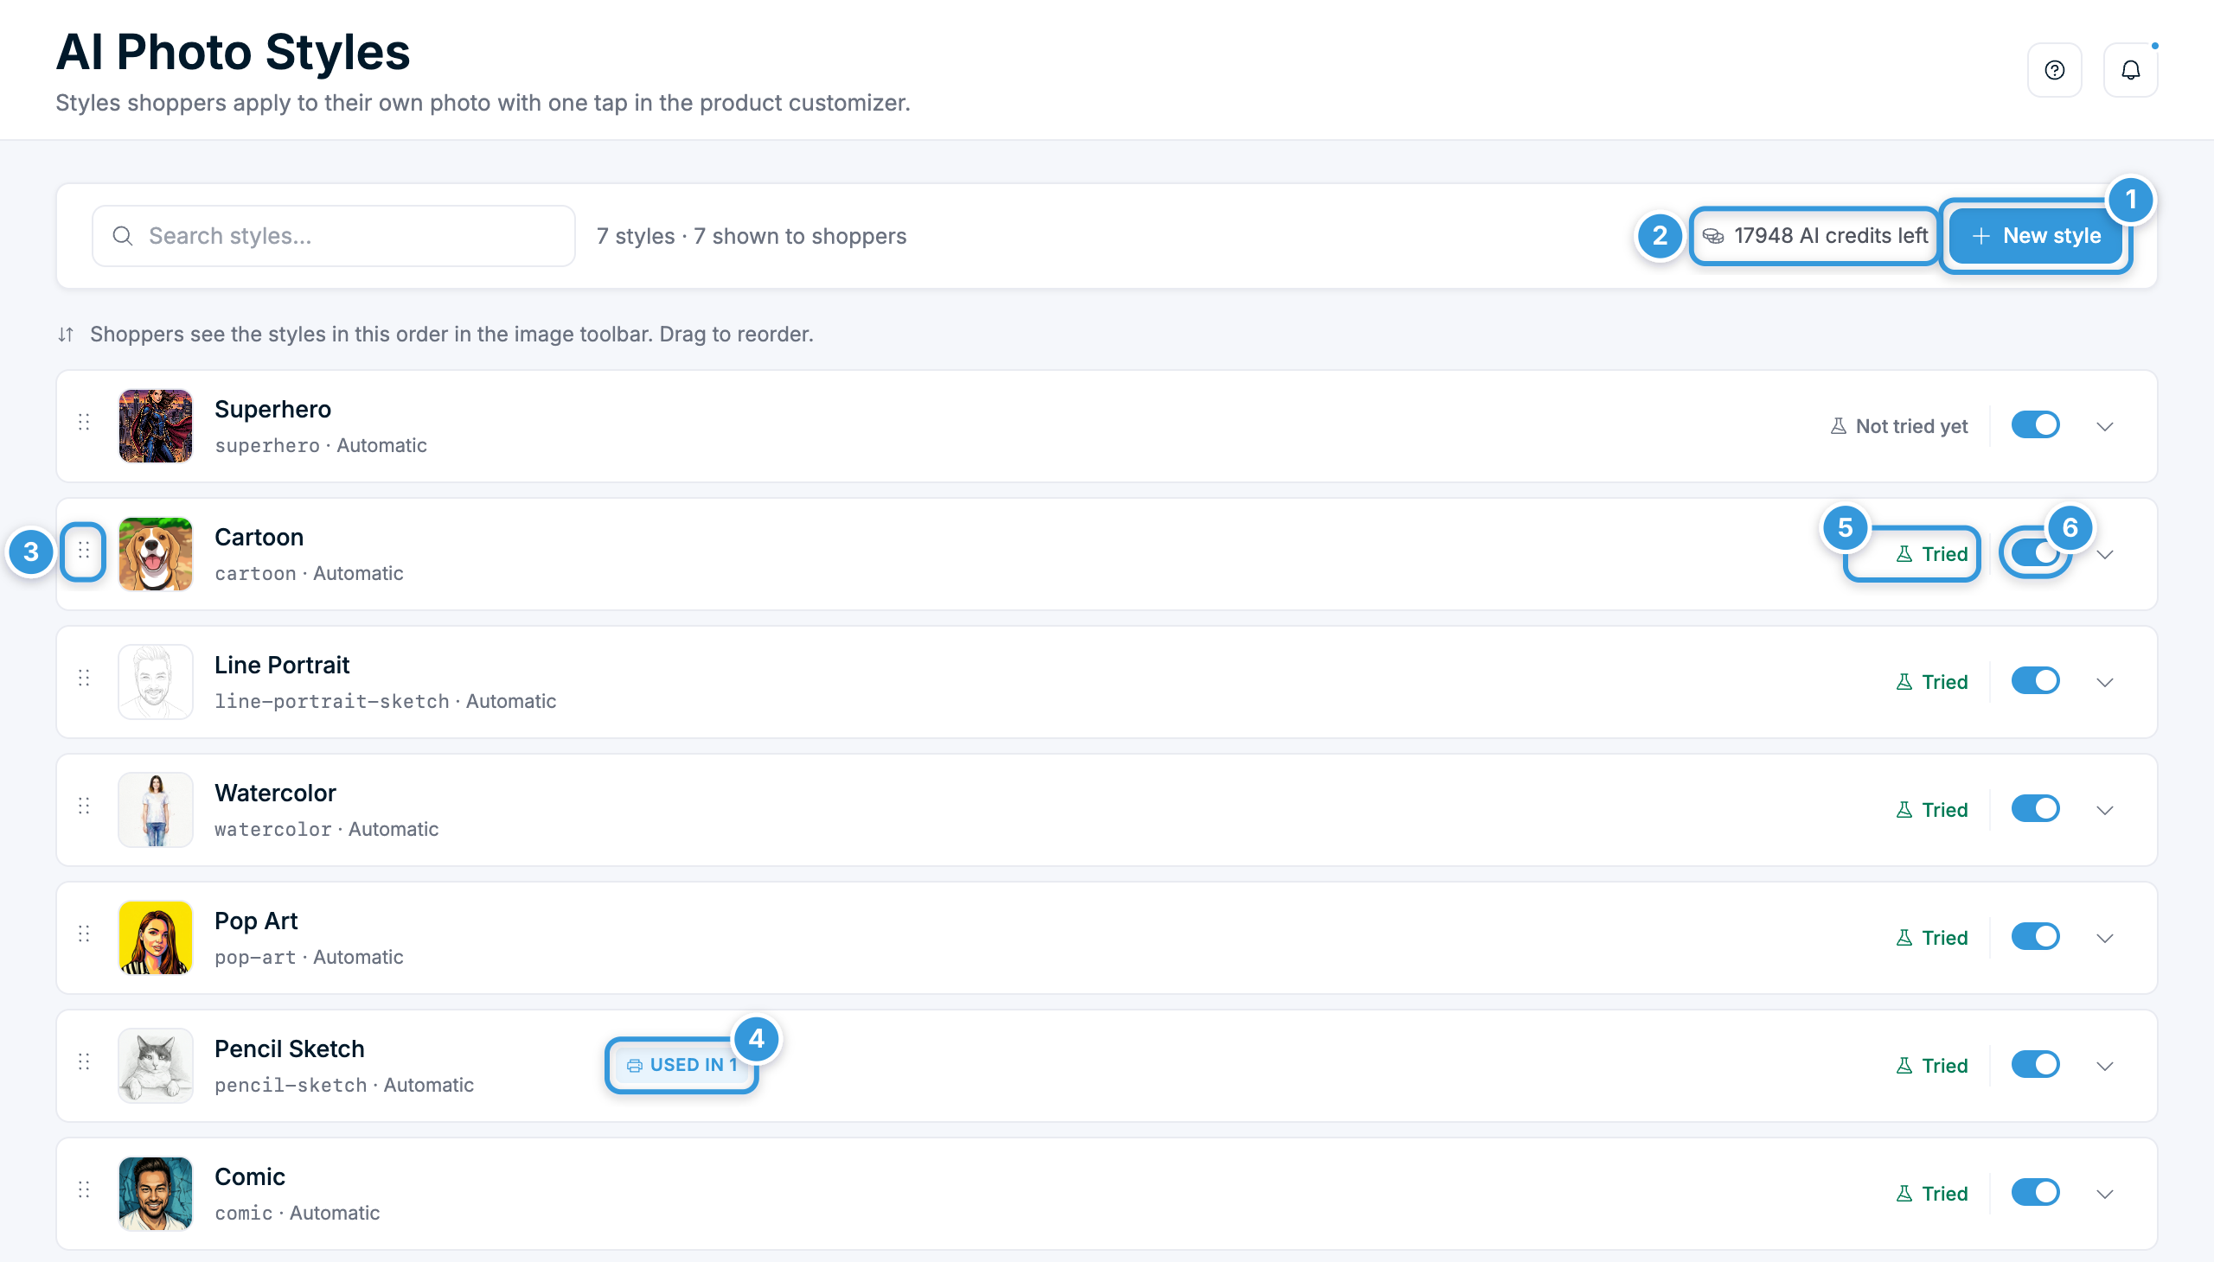Select the Watercolor style name
This screenshot has width=2214, height=1262.
tap(275, 794)
